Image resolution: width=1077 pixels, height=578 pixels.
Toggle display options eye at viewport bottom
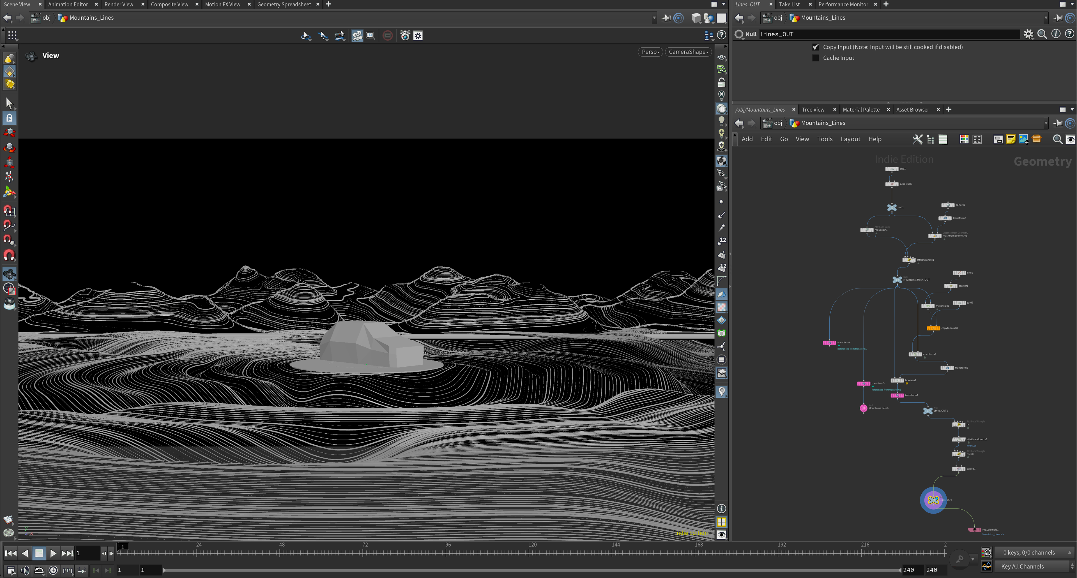coord(722,535)
